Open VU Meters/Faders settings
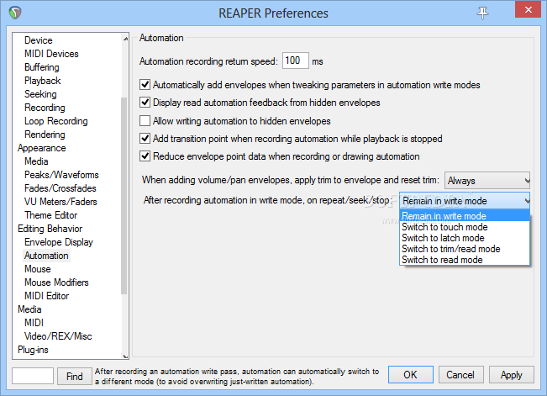Image resolution: width=547 pixels, height=396 pixels. tap(60, 202)
